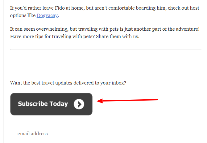Image resolution: width=207 pixels, height=143 pixels.
Task: Click the 'email address' placeholder text
Action: [33, 134]
